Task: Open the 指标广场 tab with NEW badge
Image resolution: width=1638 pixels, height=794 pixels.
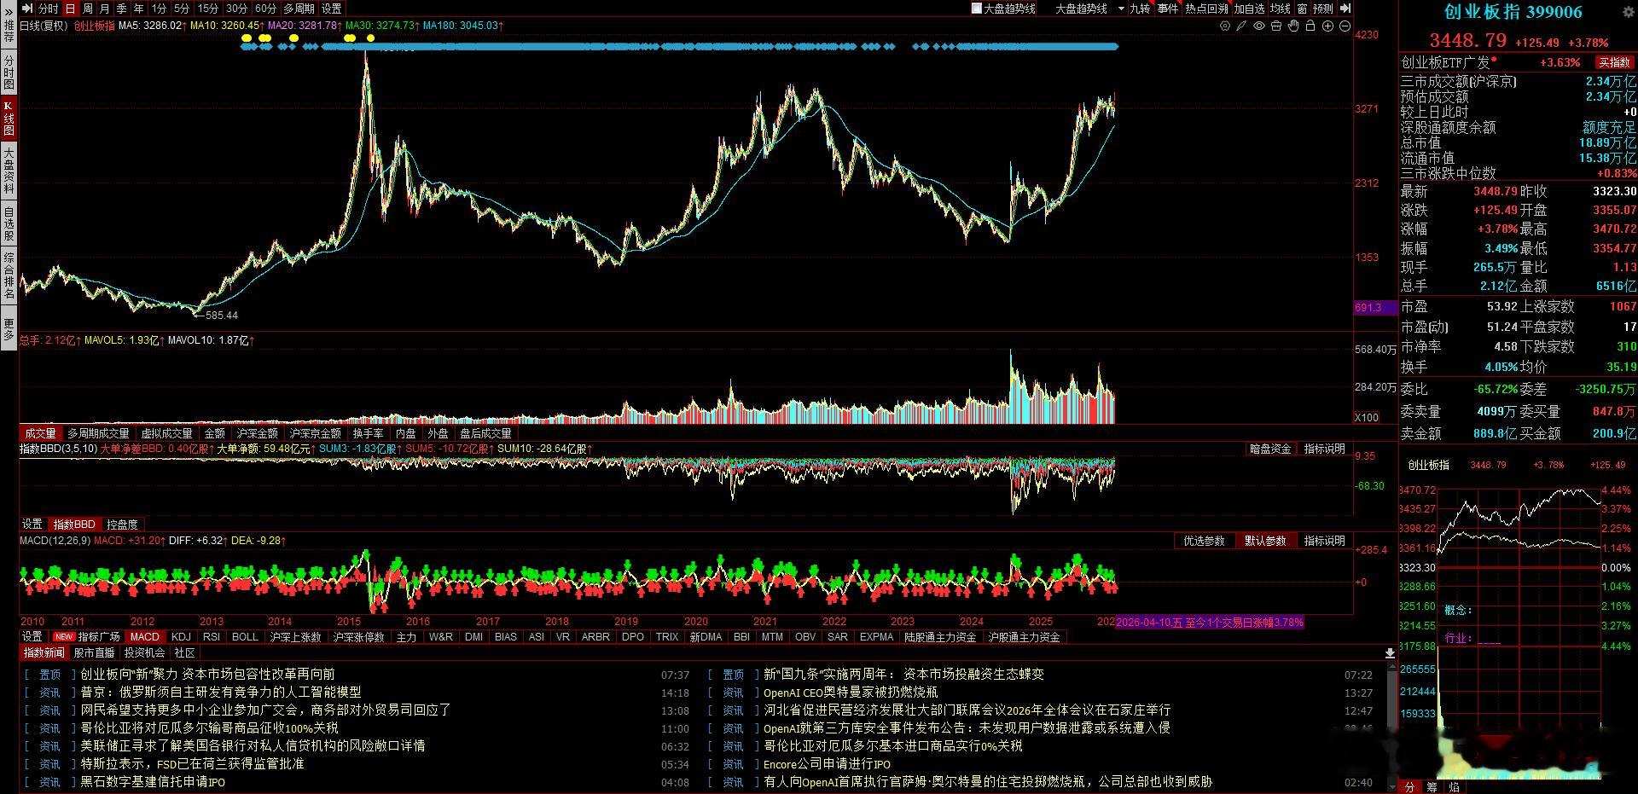Action: click(x=87, y=637)
